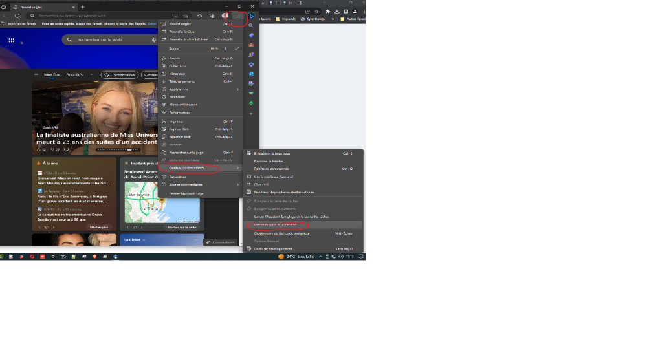
Task: Switch to the Actualités tab
Action: point(74,74)
